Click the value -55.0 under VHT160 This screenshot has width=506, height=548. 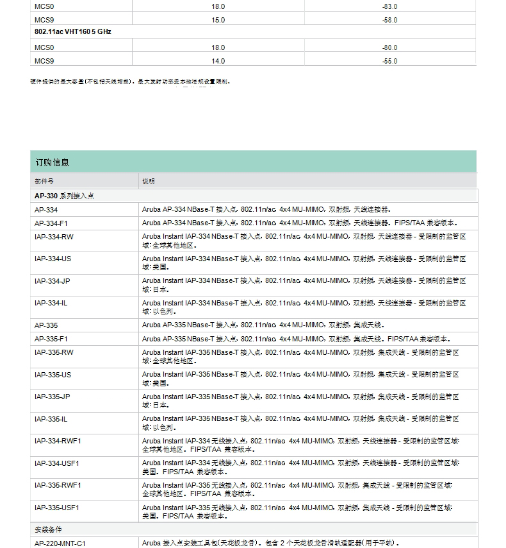pos(389,61)
